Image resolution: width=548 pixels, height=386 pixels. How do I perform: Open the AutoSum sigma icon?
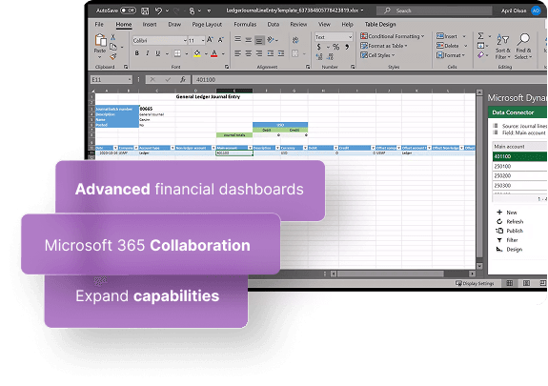481,35
